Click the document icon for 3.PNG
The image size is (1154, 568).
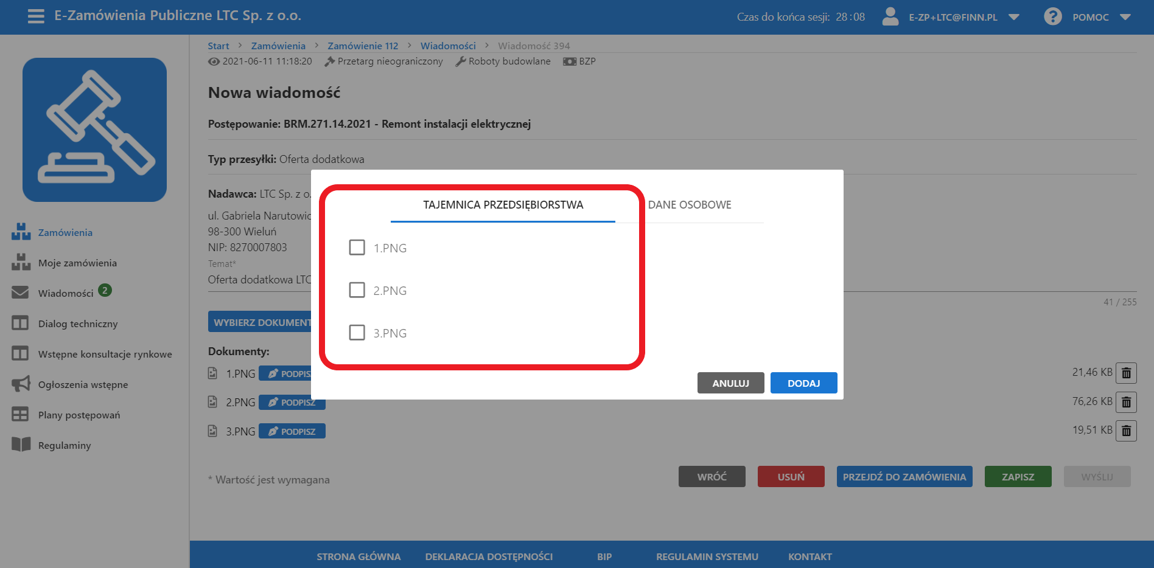(212, 431)
